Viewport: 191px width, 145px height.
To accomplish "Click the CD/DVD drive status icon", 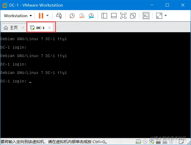I will coord(145,142).
